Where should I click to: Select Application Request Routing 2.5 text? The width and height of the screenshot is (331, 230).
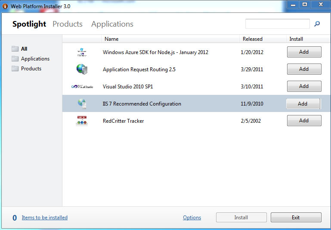[x=139, y=70]
